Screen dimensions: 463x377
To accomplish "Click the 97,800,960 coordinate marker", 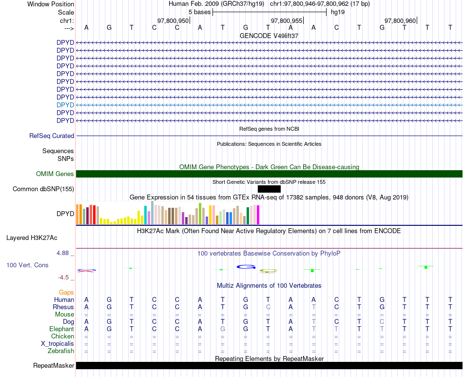I will [400, 20].
